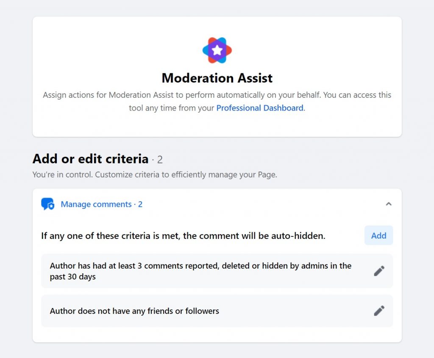This screenshot has width=434, height=358.
Task: Click the Add criteria button
Action: [x=378, y=236]
